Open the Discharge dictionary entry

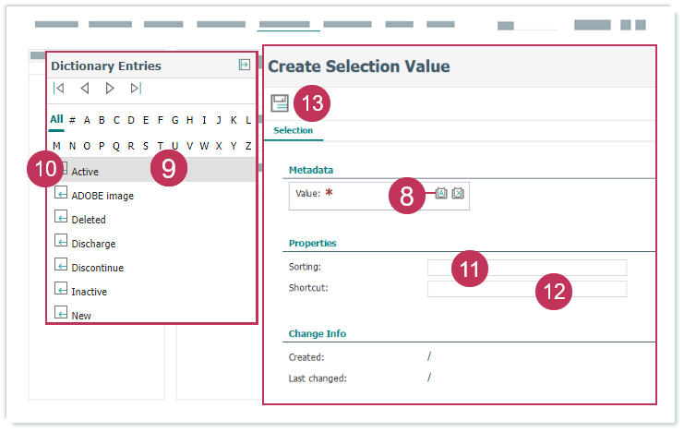[x=93, y=244]
